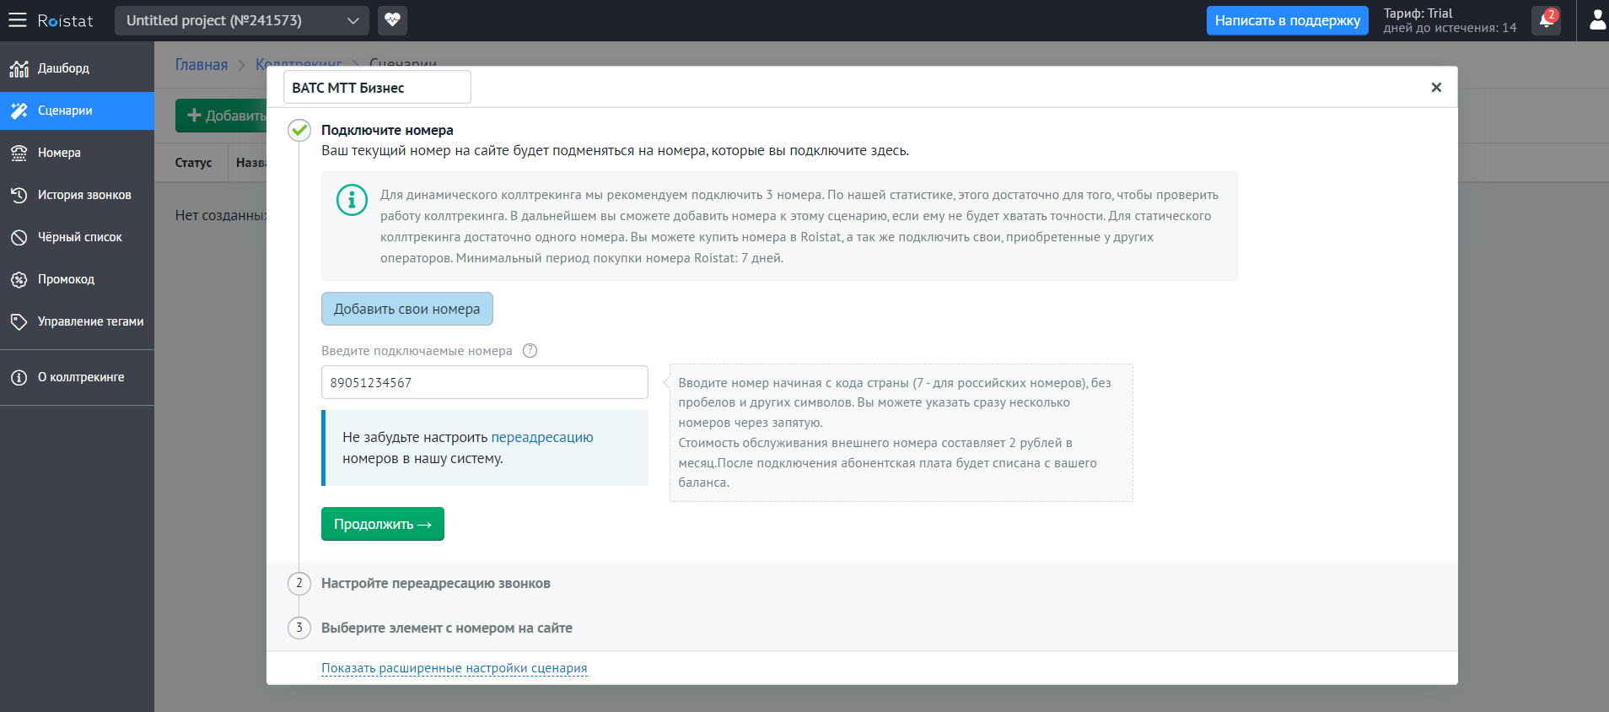This screenshot has width=1609, height=712.
Task: Click the green checkmark of step one
Action: pyautogui.click(x=299, y=130)
